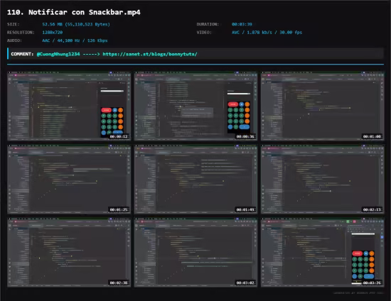
Task: Click the duration value 00:03:39
Action: click(242, 24)
